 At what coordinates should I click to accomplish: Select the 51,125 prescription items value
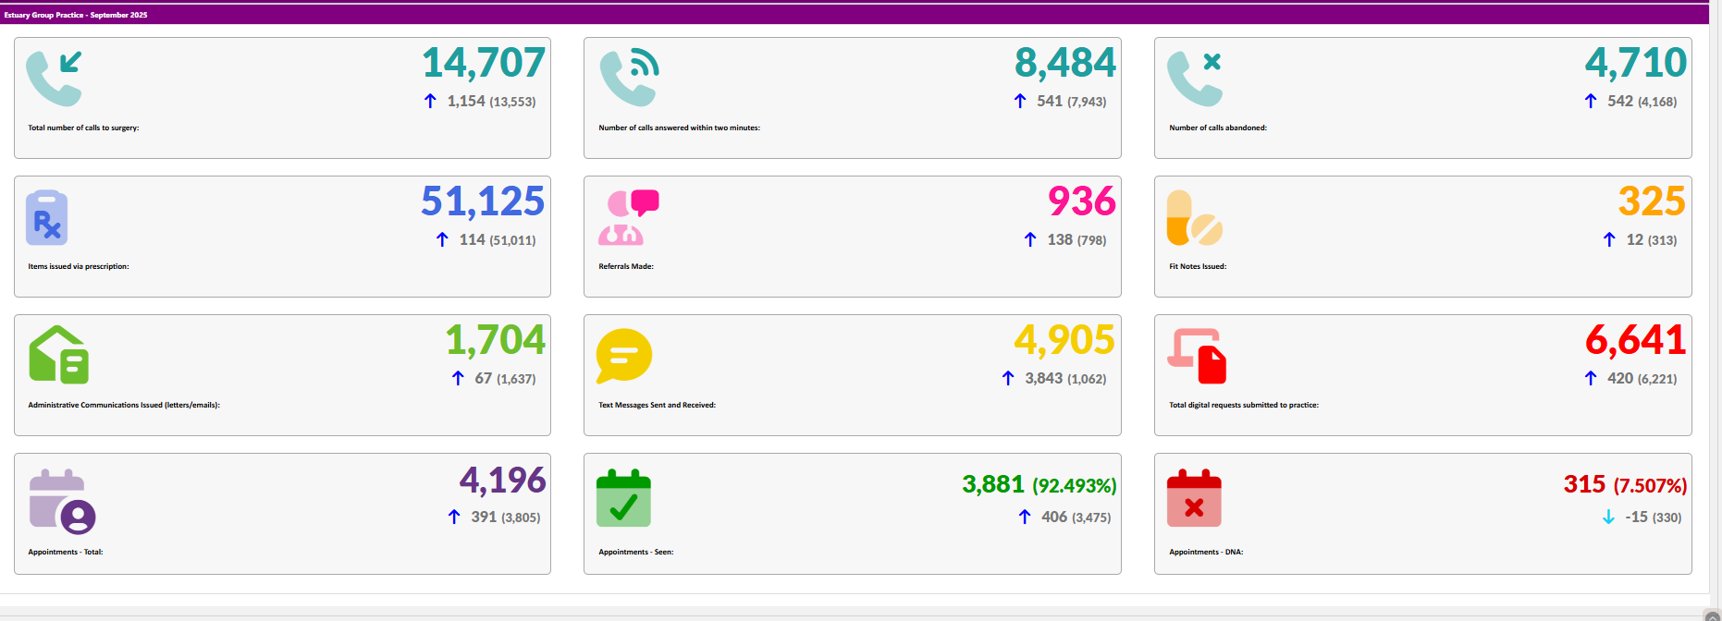coord(482,201)
